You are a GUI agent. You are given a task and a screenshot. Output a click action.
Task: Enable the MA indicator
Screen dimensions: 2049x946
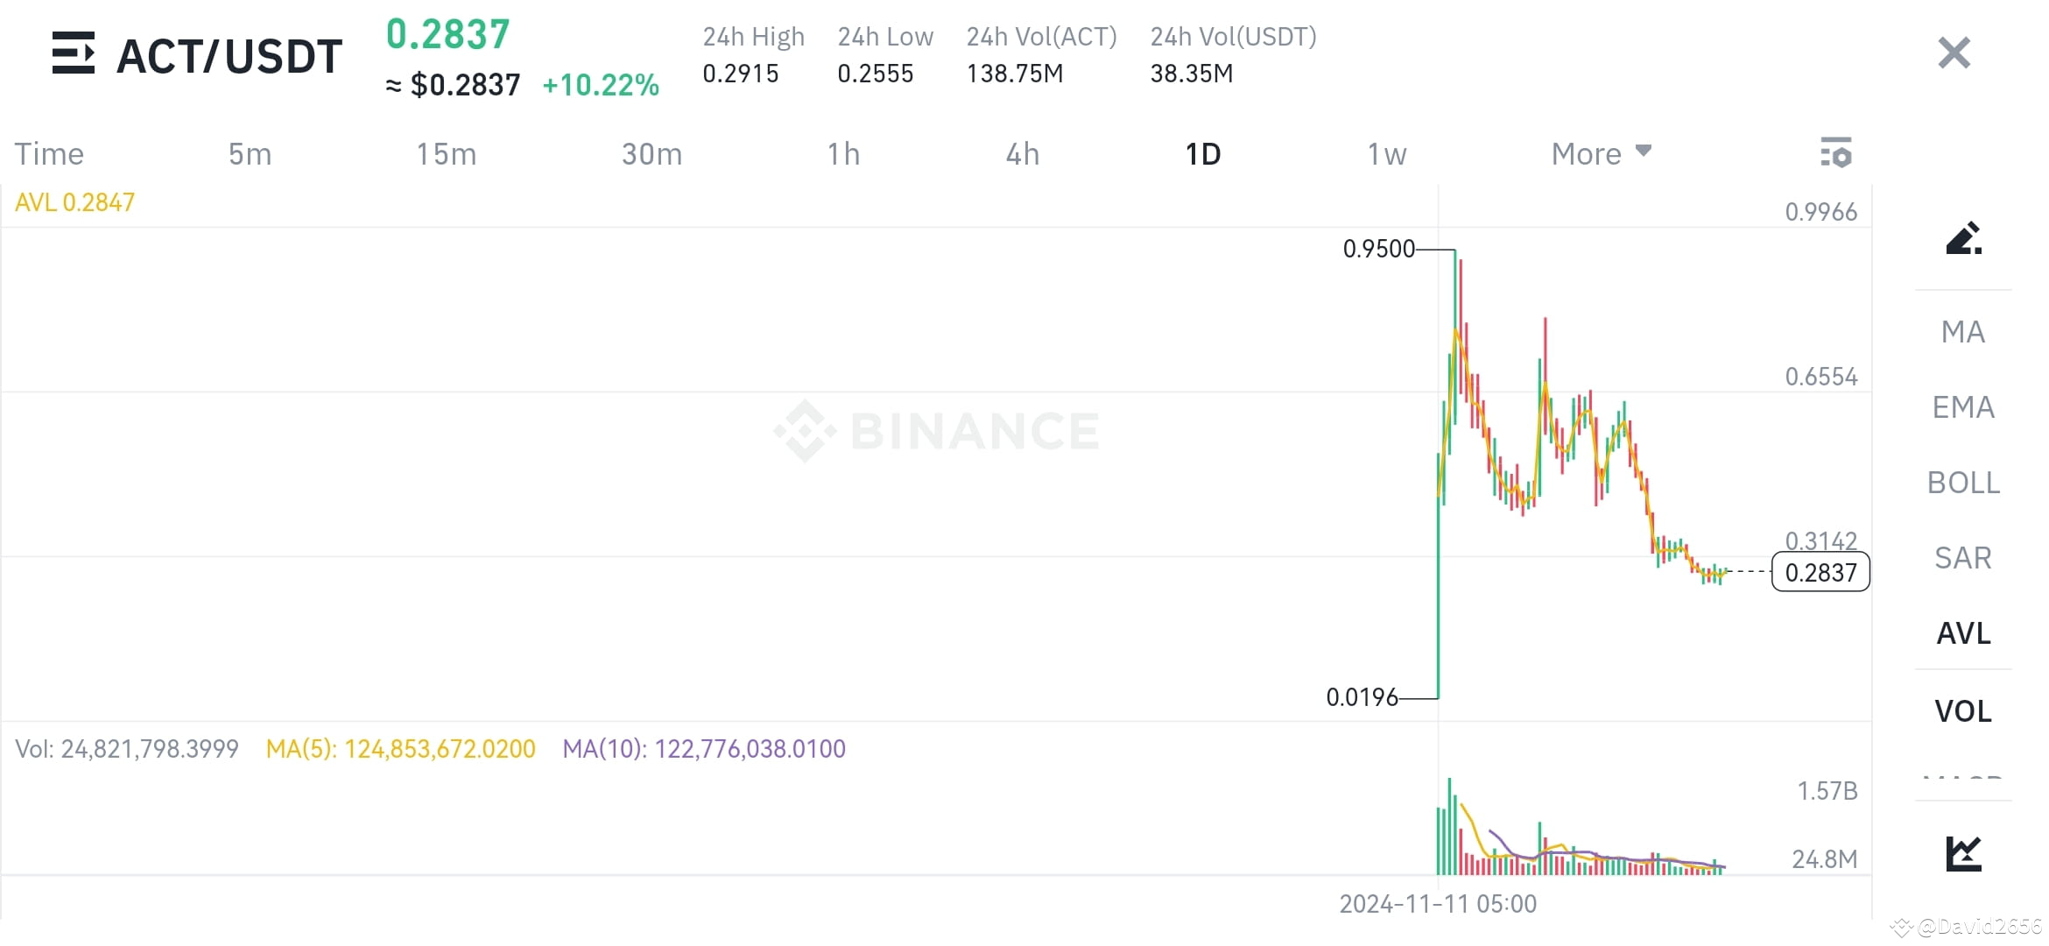pos(1962,331)
